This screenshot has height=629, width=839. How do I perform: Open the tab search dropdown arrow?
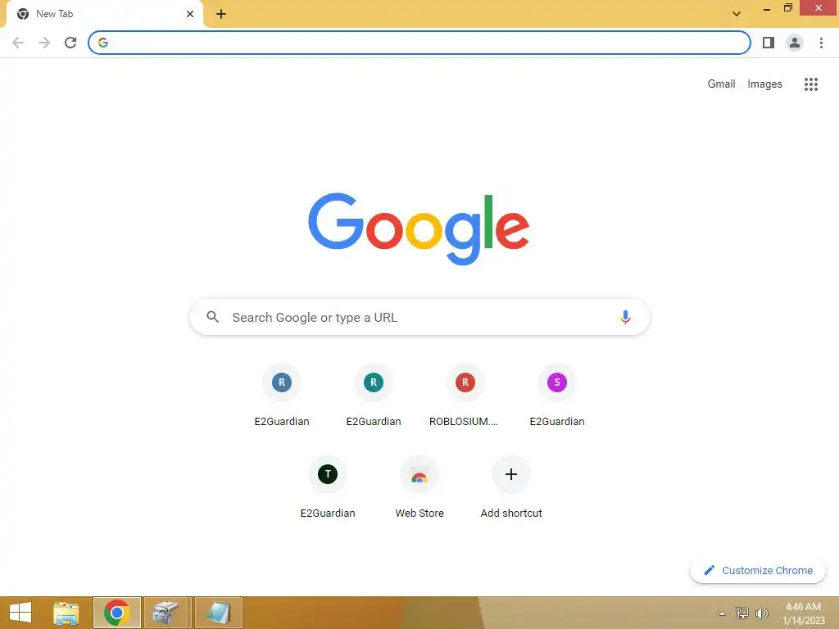(x=737, y=14)
